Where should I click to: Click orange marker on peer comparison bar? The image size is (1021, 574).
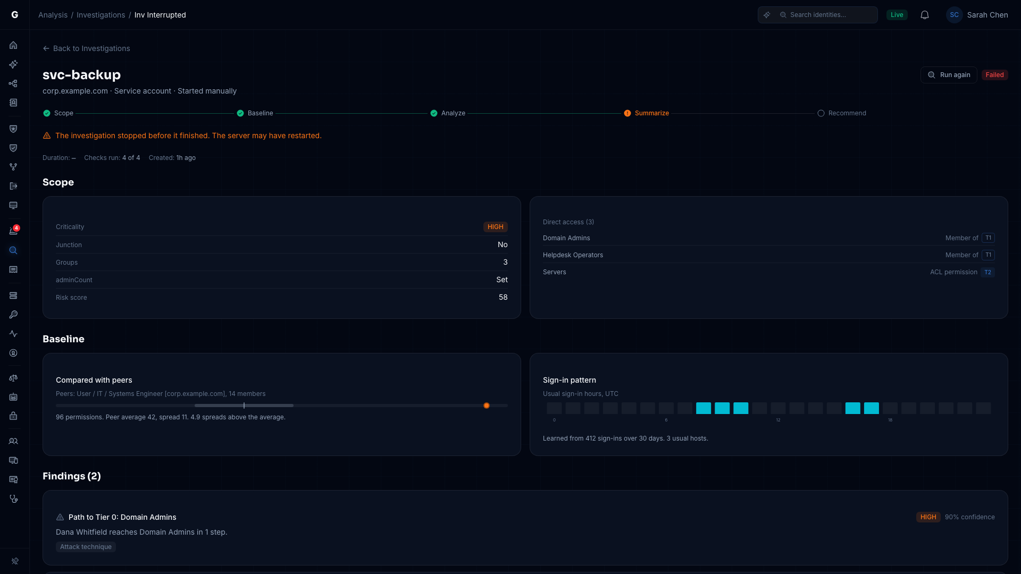(x=486, y=406)
